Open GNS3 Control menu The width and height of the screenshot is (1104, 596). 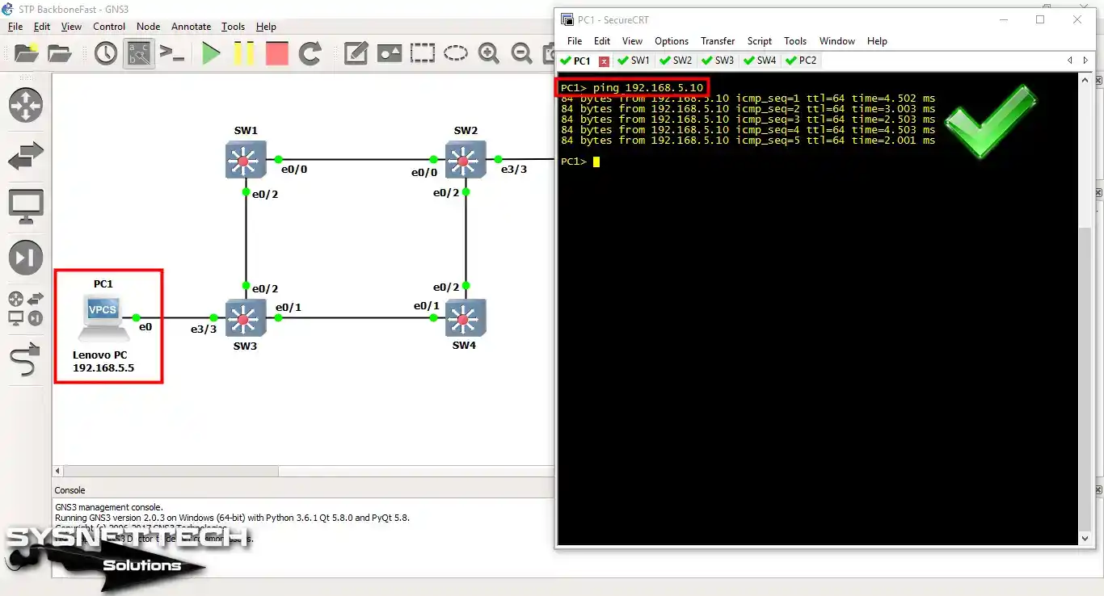click(x=109, y=27)
